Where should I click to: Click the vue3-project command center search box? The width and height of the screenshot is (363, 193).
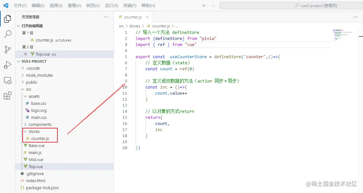click(291, 5)
